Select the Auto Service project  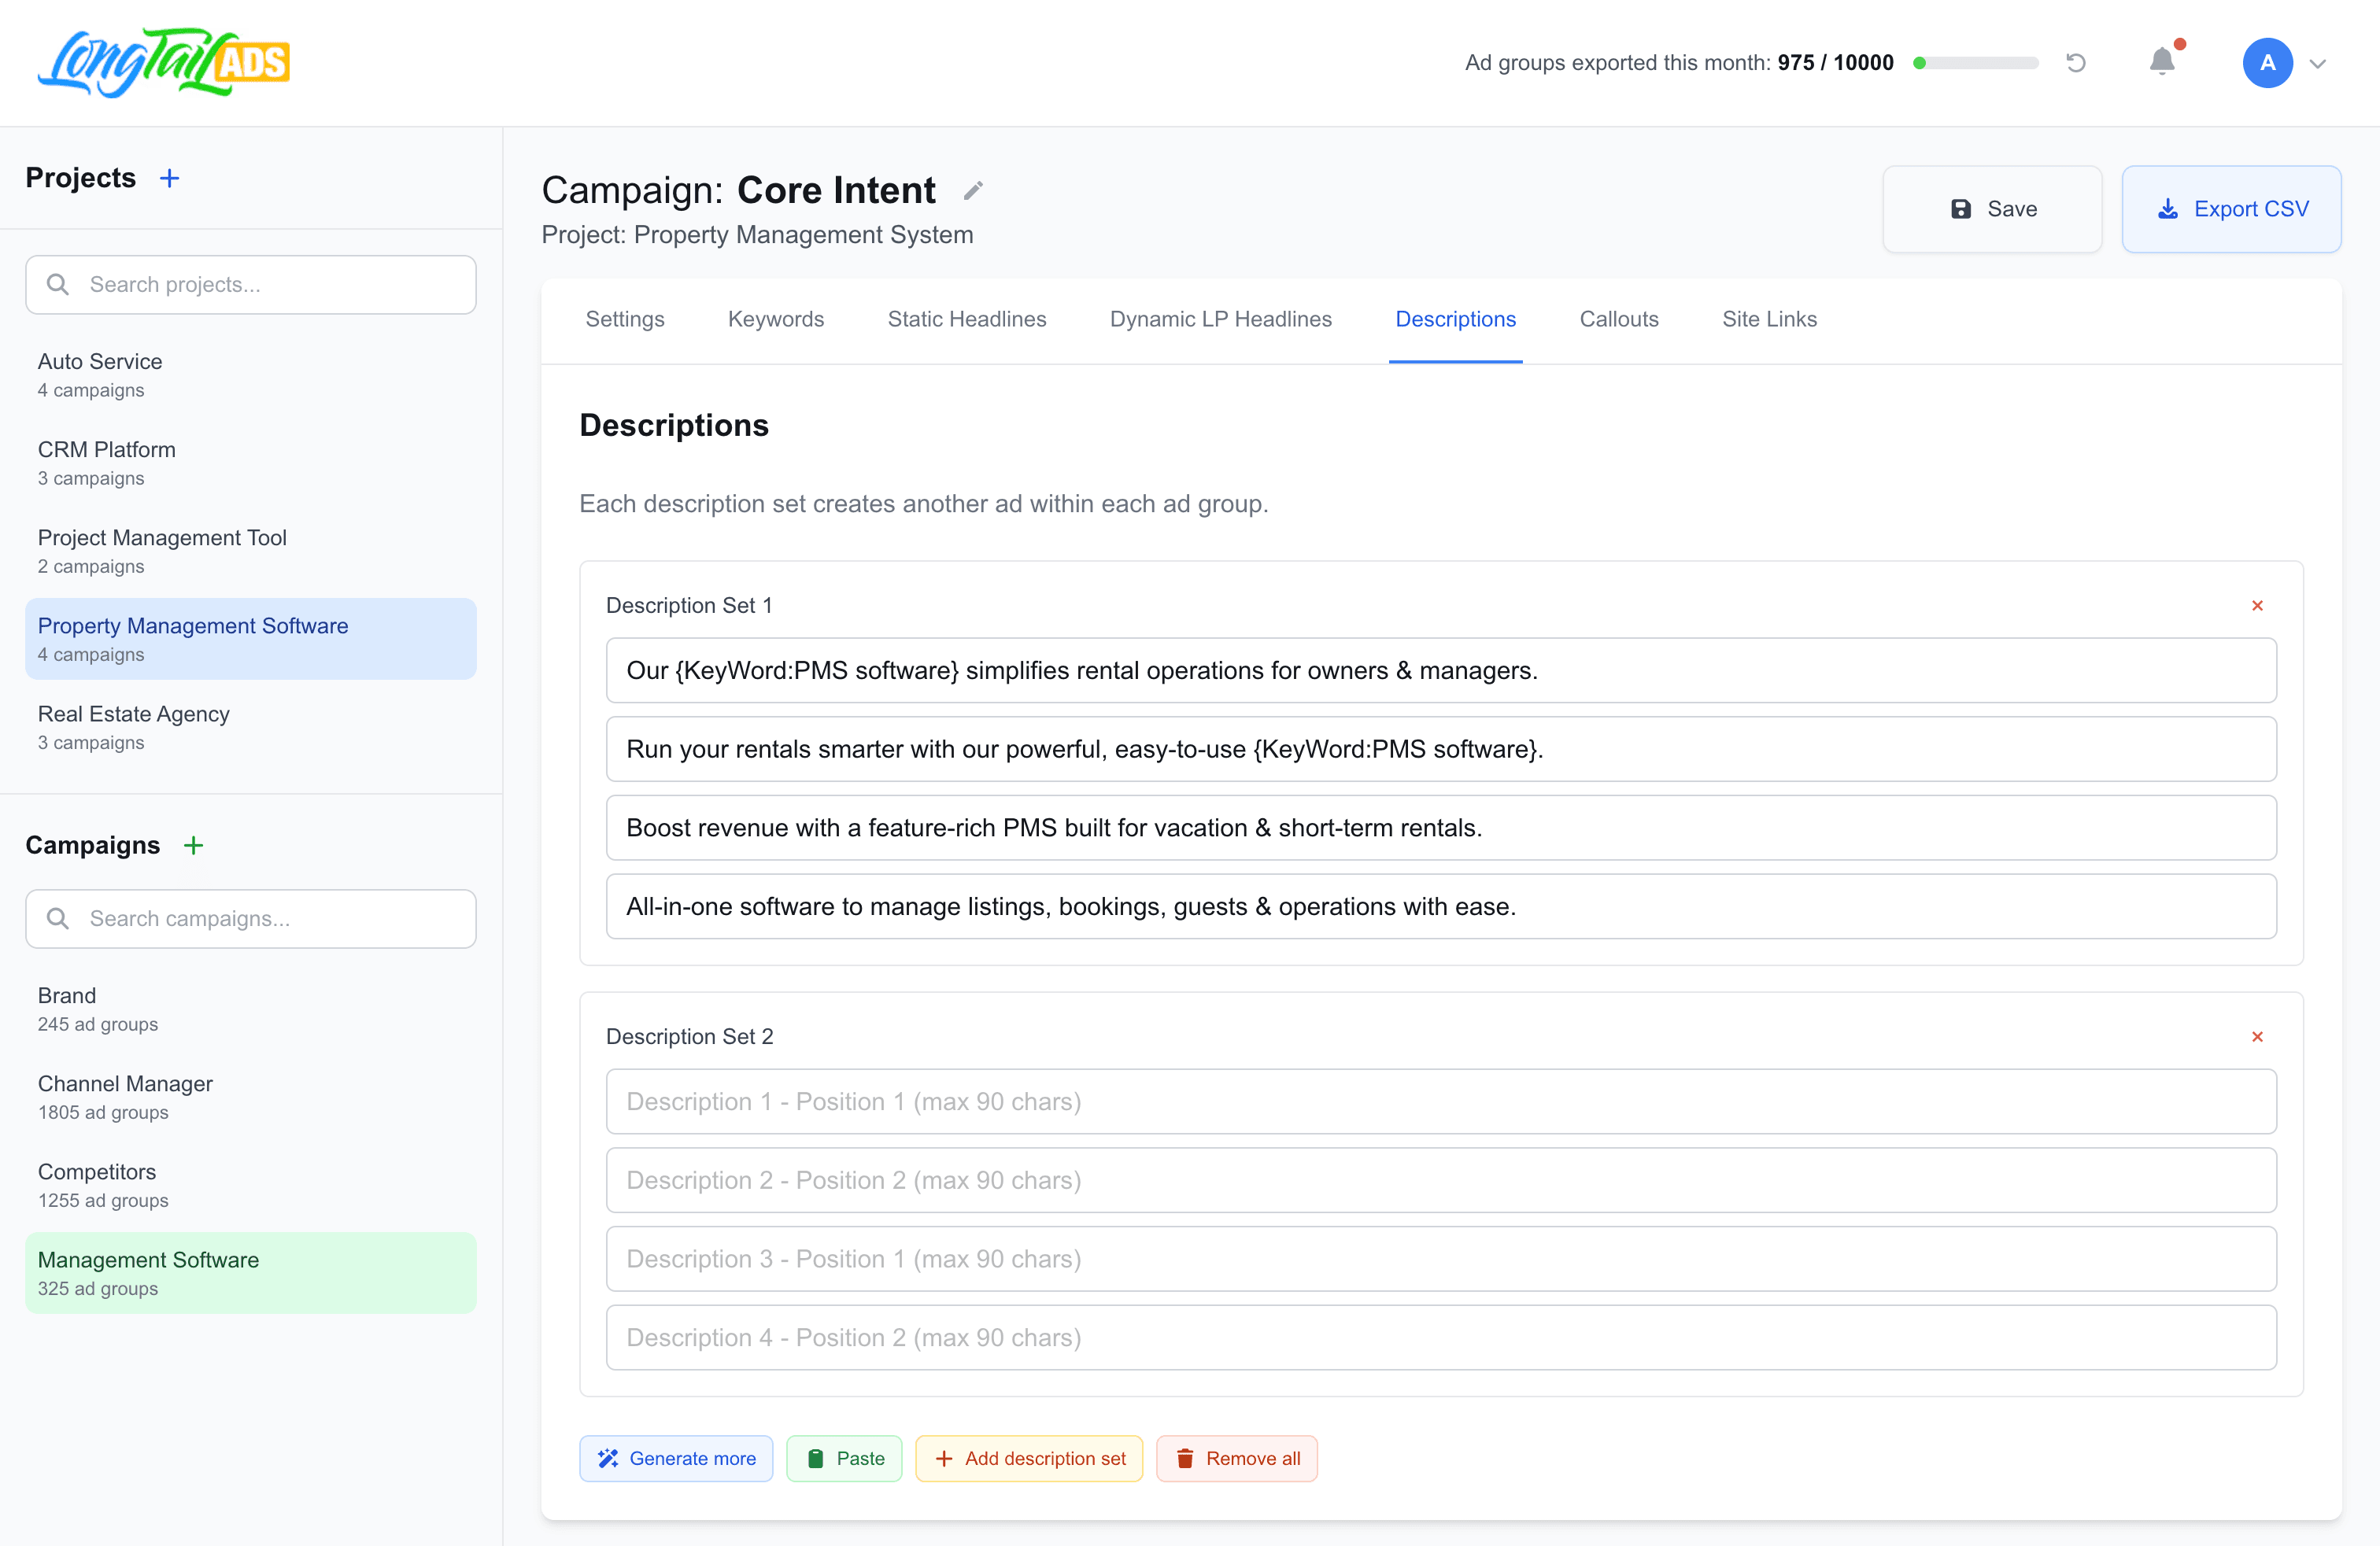pyautogui.click(x=251, y=375)
